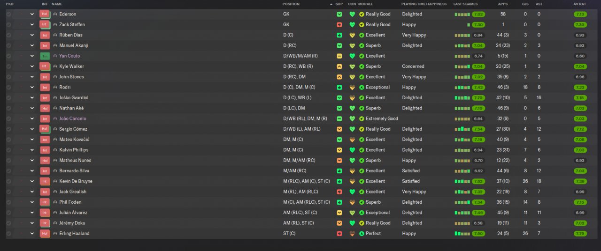Click Sergio Gómez's last five games form bars
This screenshot has width=601, height=251.
(x=462, y=129)
